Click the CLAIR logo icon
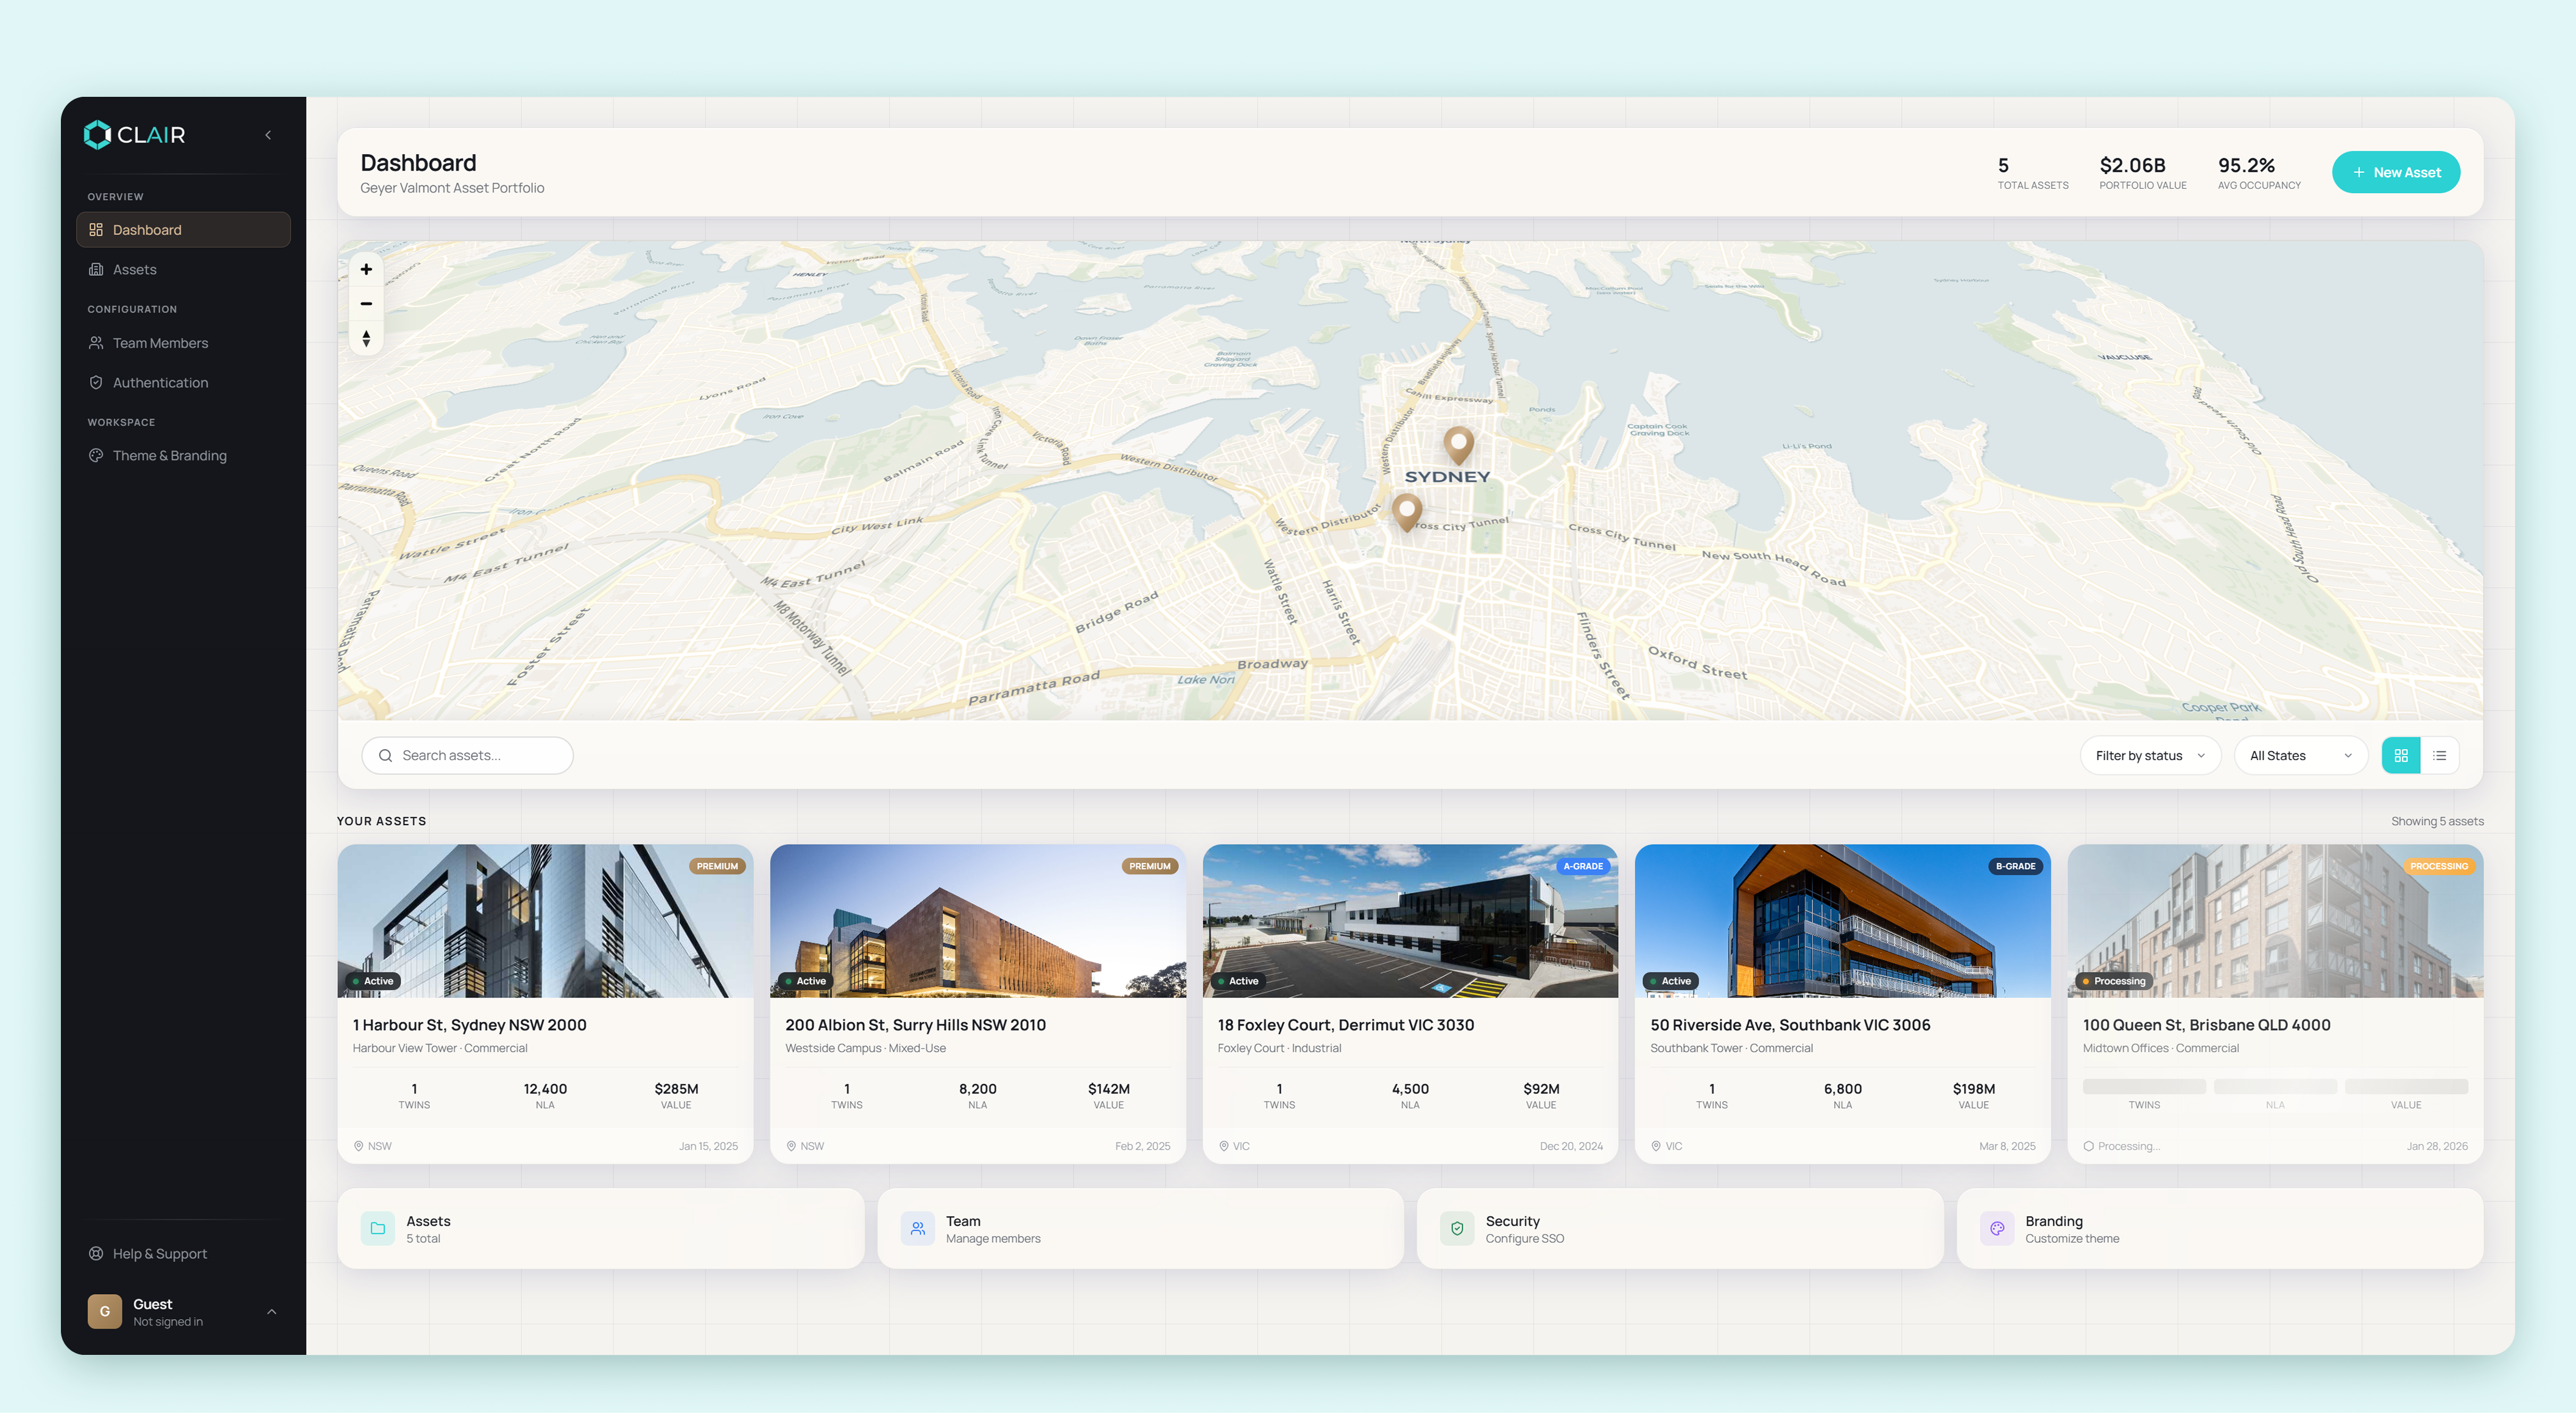 [97, 134]
